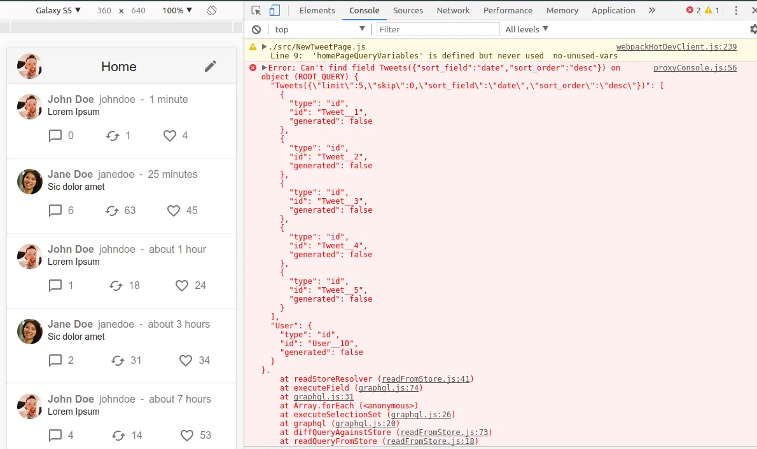
Task: Click retweet icon on Jane Doe's 25 minutes tweet
Action: (x=113, y=210)
